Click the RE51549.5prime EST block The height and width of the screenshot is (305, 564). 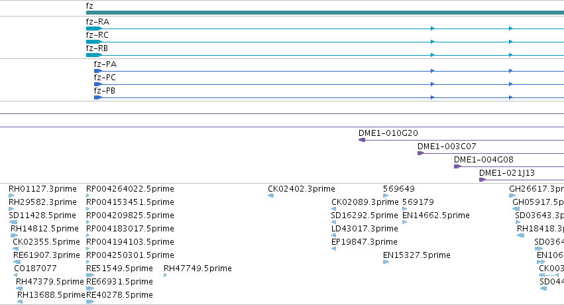pos(90,275)
